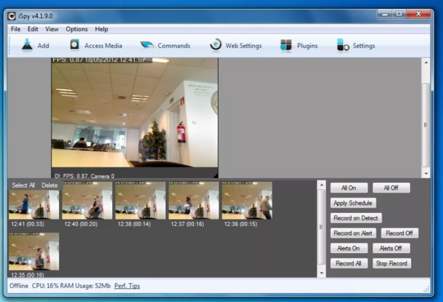
Task: Open the File menu
Action: 16,29
